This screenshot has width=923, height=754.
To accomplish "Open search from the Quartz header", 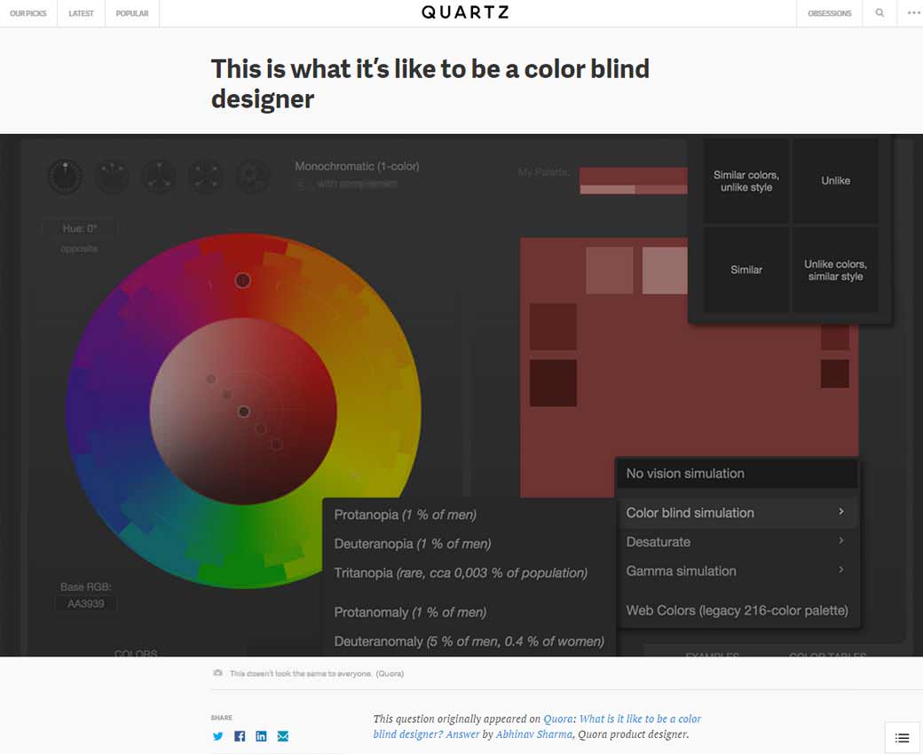I will click(879, 13).
